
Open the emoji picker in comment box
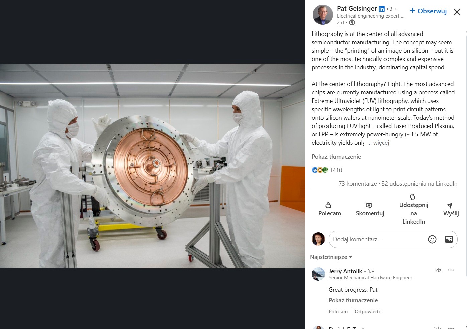(x=432, y=239)
